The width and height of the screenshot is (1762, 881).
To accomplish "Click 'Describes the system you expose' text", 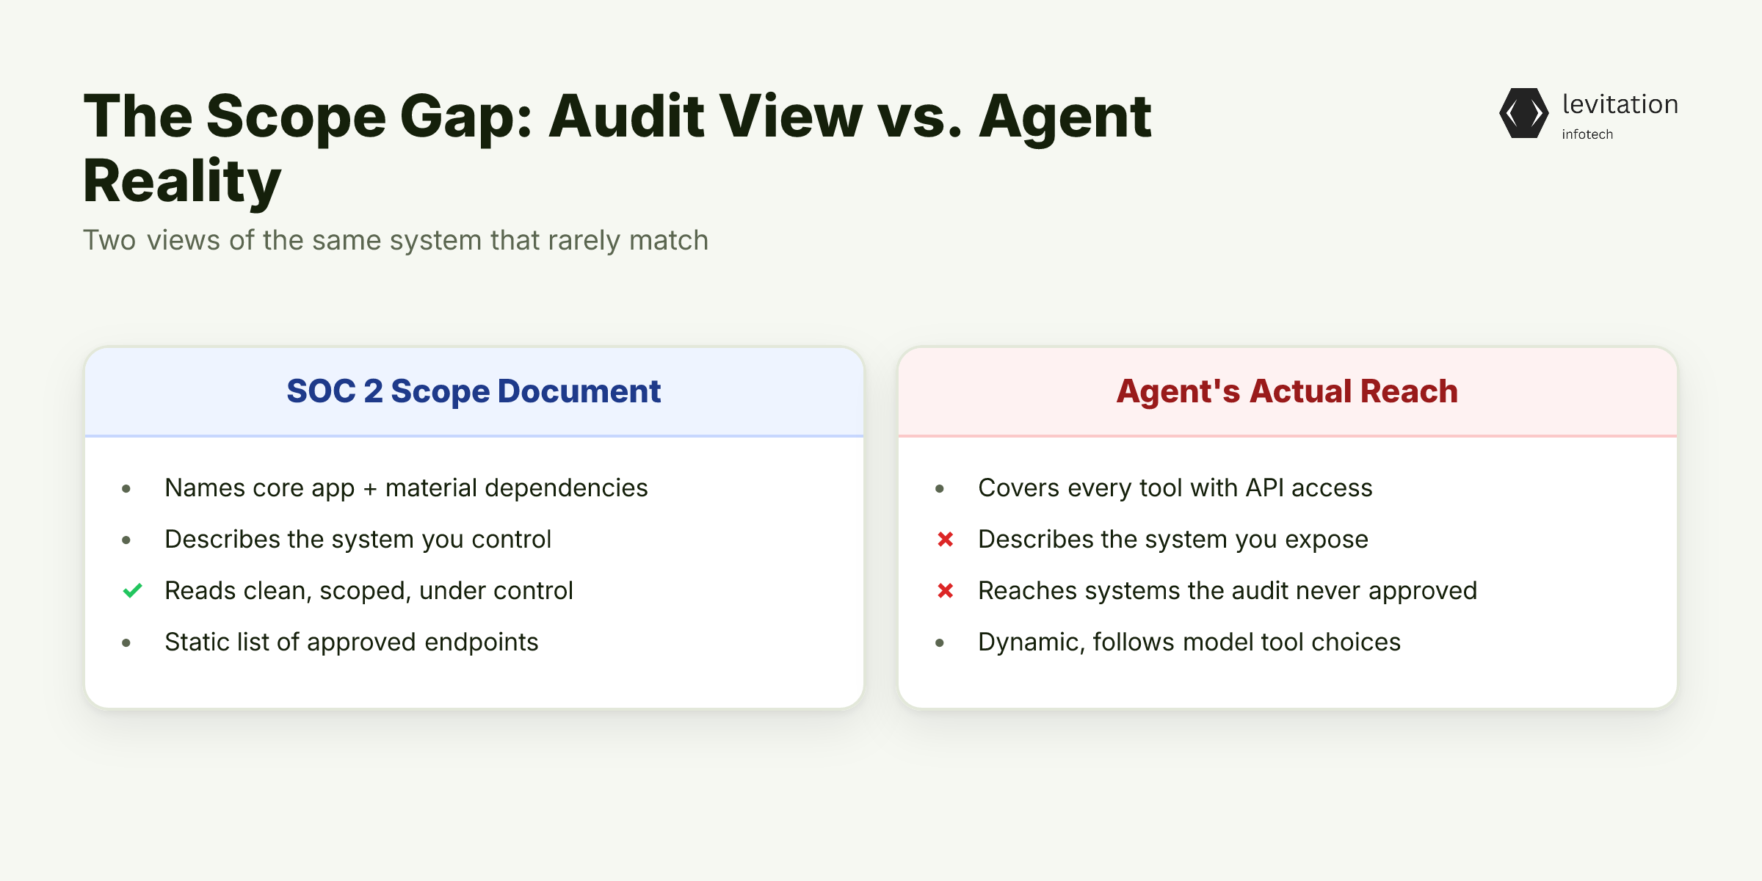I will coord(1173,540).
